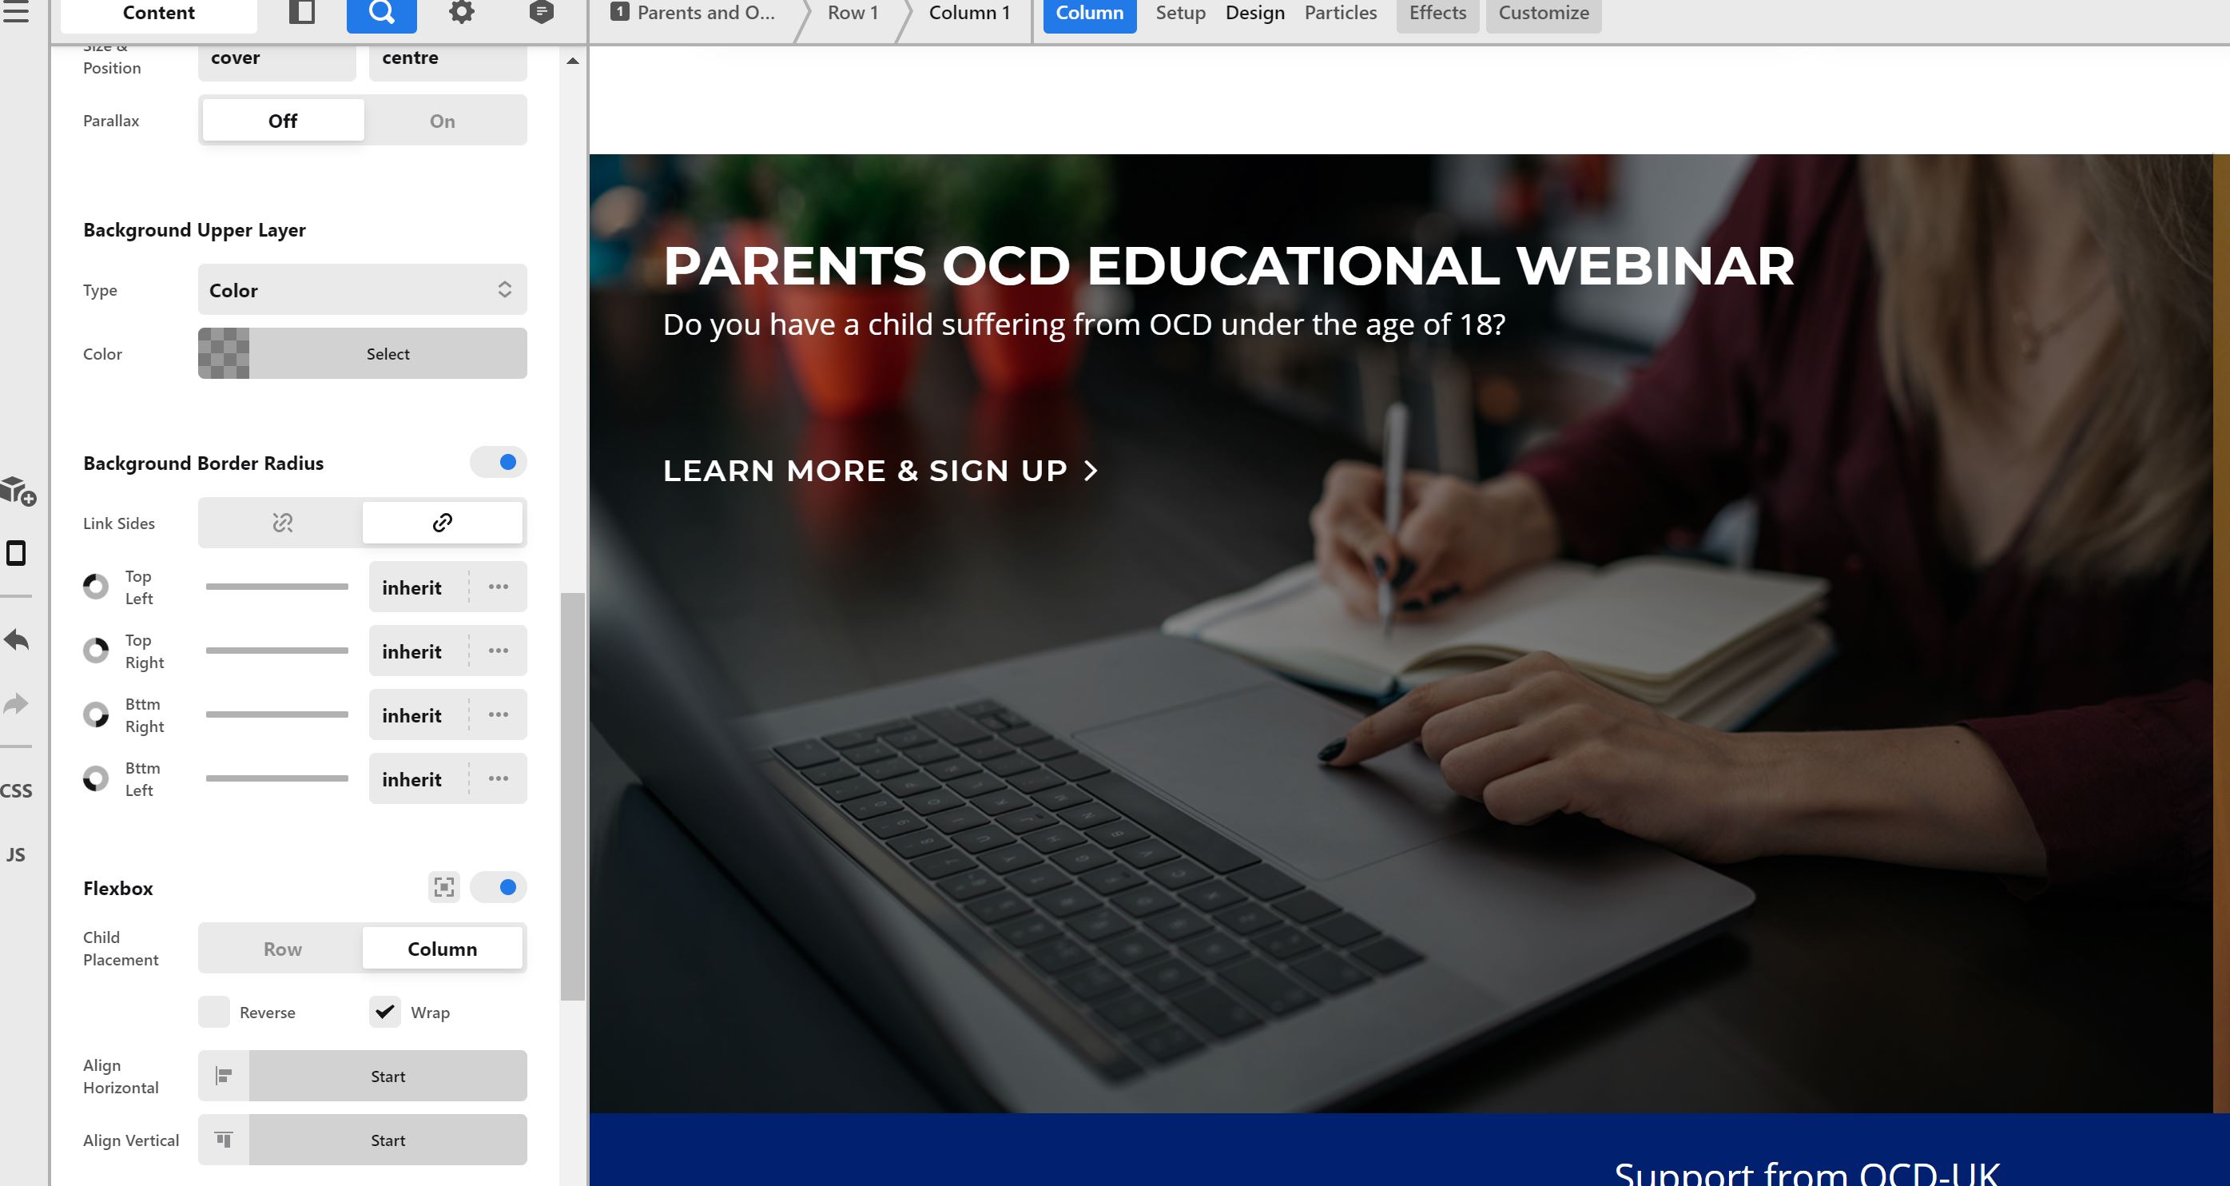This screenshot has height=1186, width=2230.
Task: Select unlinked sides option
Action: (x=282, y=523)
